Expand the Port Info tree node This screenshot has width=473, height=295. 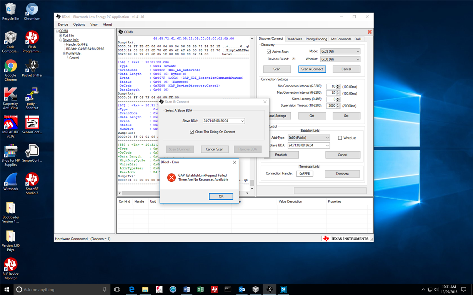(61, 36)
